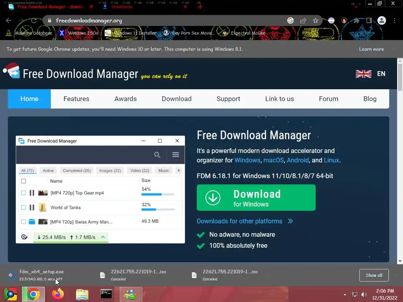The height and width of the screenshot is (302, 403).
Task: Open the Blog navigation item
Action: (x=370, y=99)
